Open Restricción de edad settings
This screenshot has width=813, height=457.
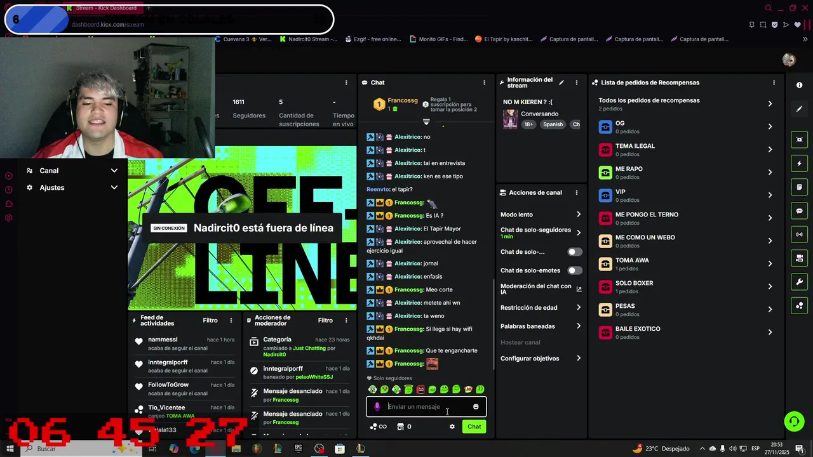[541, 307]
